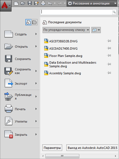Click the scrollbar right arrow
The width and height of the screenshot is (119, 159).
[116, 156]
